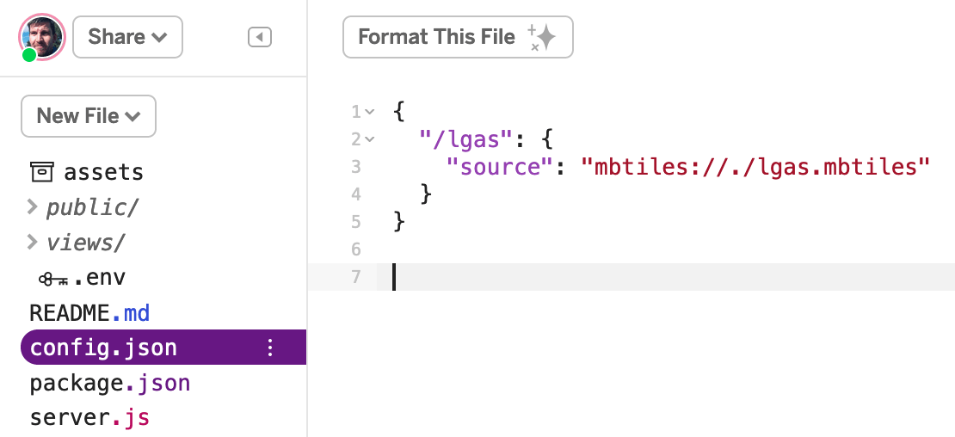Open config.json three-dot options menu
The width and height of the screenshot is (955, 437).
[270, 348]
